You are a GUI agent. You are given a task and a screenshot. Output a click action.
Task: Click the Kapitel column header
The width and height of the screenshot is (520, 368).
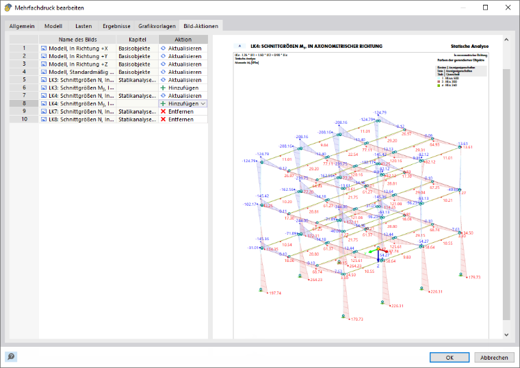point(138,40)
